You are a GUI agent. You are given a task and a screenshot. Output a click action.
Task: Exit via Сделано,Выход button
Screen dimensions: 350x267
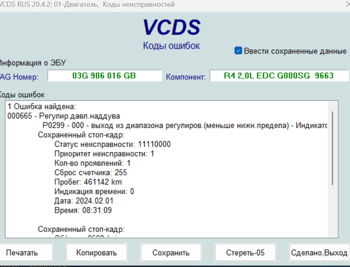(319, 252)
